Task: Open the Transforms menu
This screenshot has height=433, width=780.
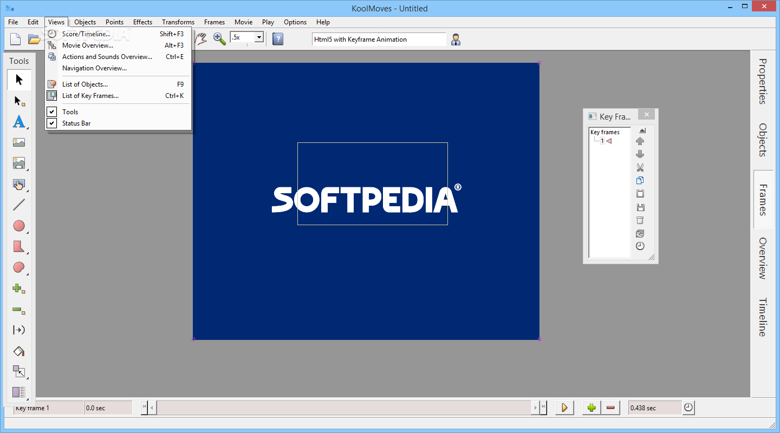Action: 178,22
